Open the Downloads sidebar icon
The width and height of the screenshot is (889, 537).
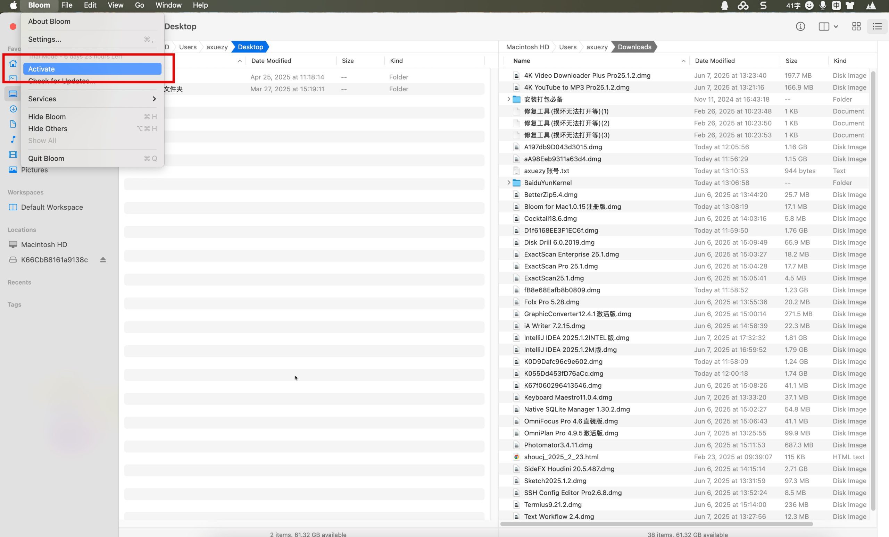13,109
